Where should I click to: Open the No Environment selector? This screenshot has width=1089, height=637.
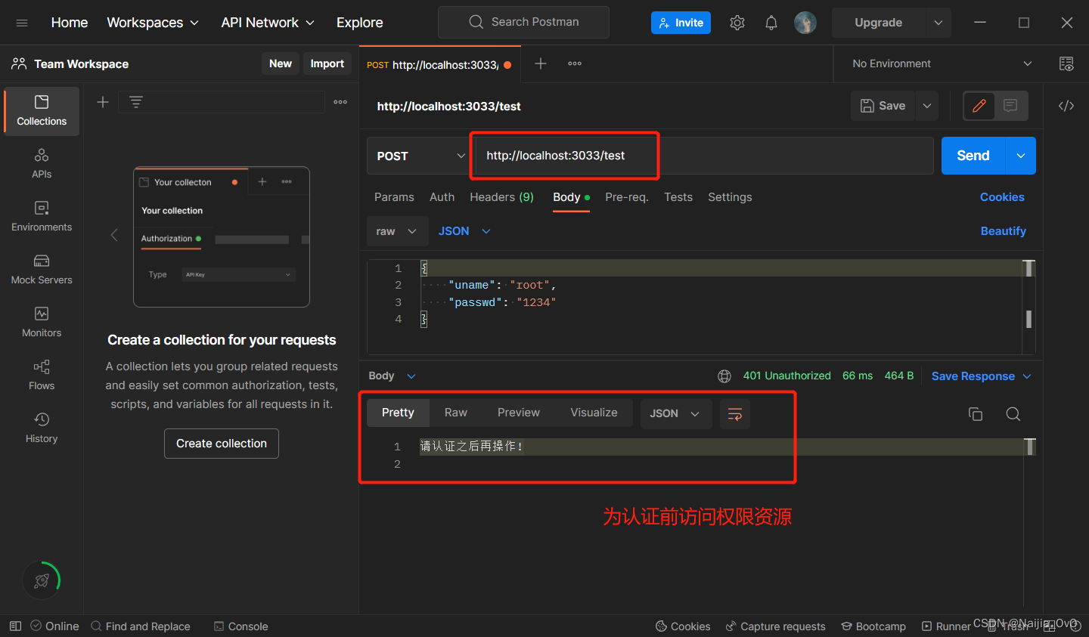942,63
